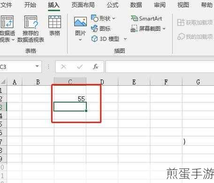
Task: Expand the 图片 dropdown arrow
Action: click(80, 40)
